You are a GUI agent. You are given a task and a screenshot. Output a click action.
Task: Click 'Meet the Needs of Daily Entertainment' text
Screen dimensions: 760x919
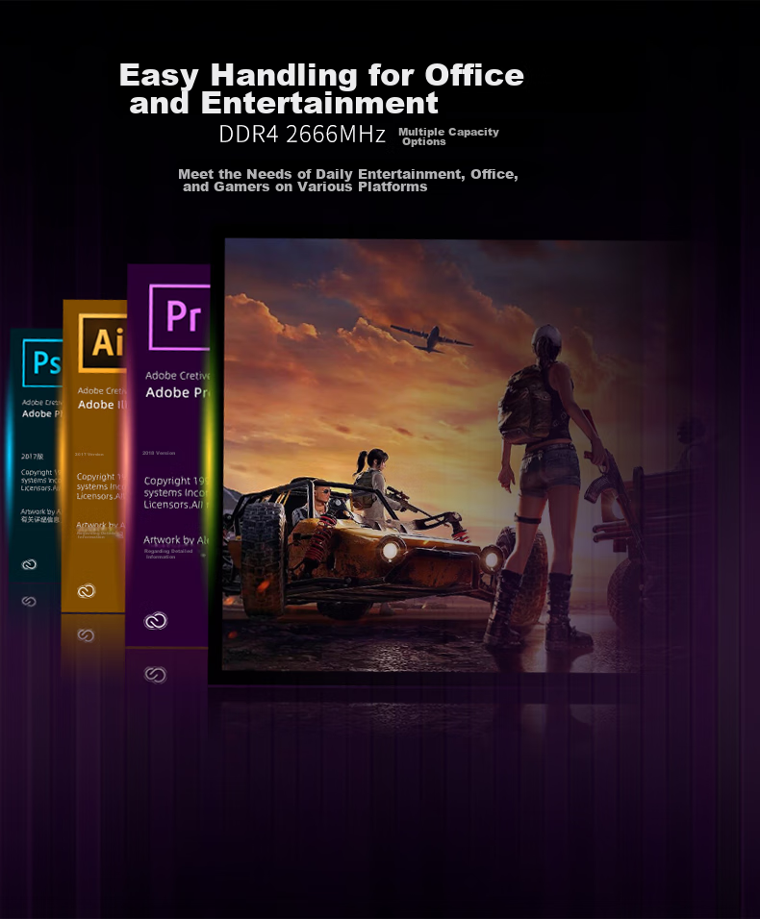point(348,181)
